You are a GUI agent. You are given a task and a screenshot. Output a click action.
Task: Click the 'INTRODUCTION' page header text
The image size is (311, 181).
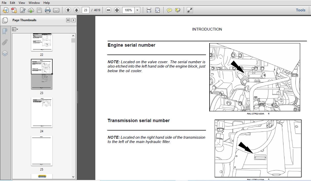coord(207,29)
